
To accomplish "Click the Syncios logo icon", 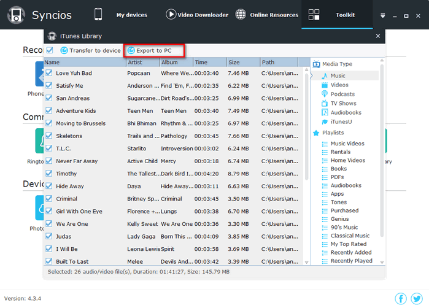I will (x=16, y=15).
